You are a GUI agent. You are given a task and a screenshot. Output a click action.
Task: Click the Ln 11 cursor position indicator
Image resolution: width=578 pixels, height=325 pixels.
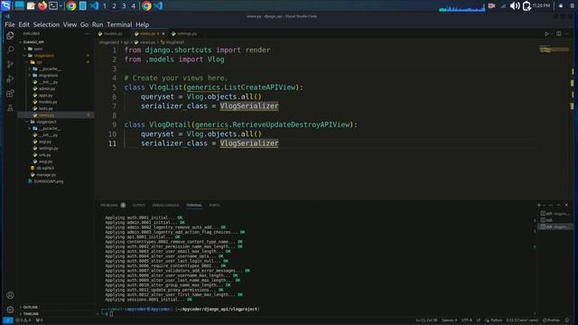426,320
